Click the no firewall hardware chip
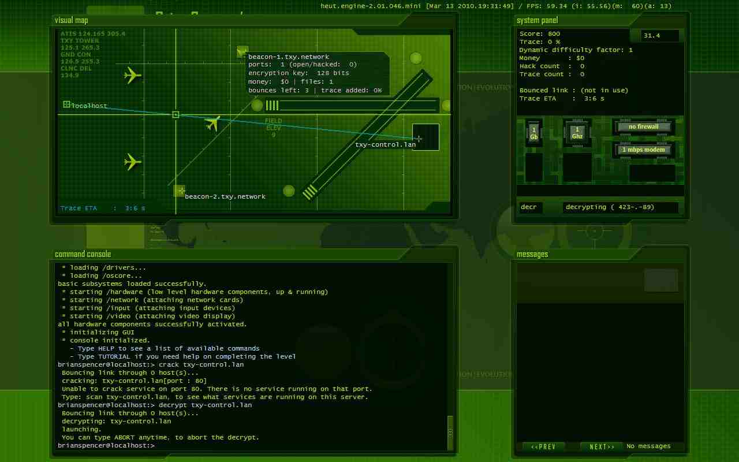 [x=643, y=126]
